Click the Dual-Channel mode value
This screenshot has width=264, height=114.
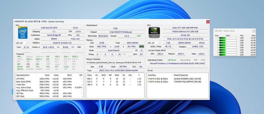pyautogui.click(x=114, y=50)
